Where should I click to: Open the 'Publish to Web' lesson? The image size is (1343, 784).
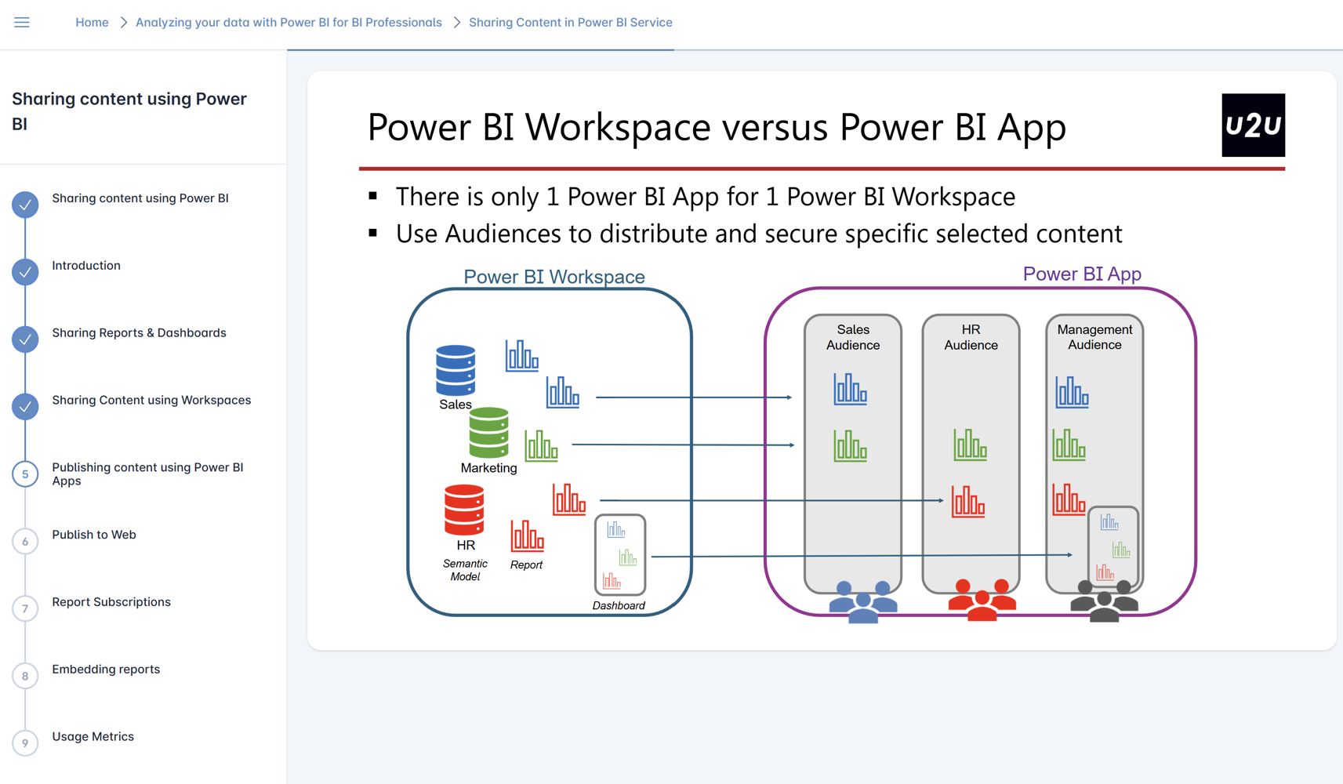[94, 535]
